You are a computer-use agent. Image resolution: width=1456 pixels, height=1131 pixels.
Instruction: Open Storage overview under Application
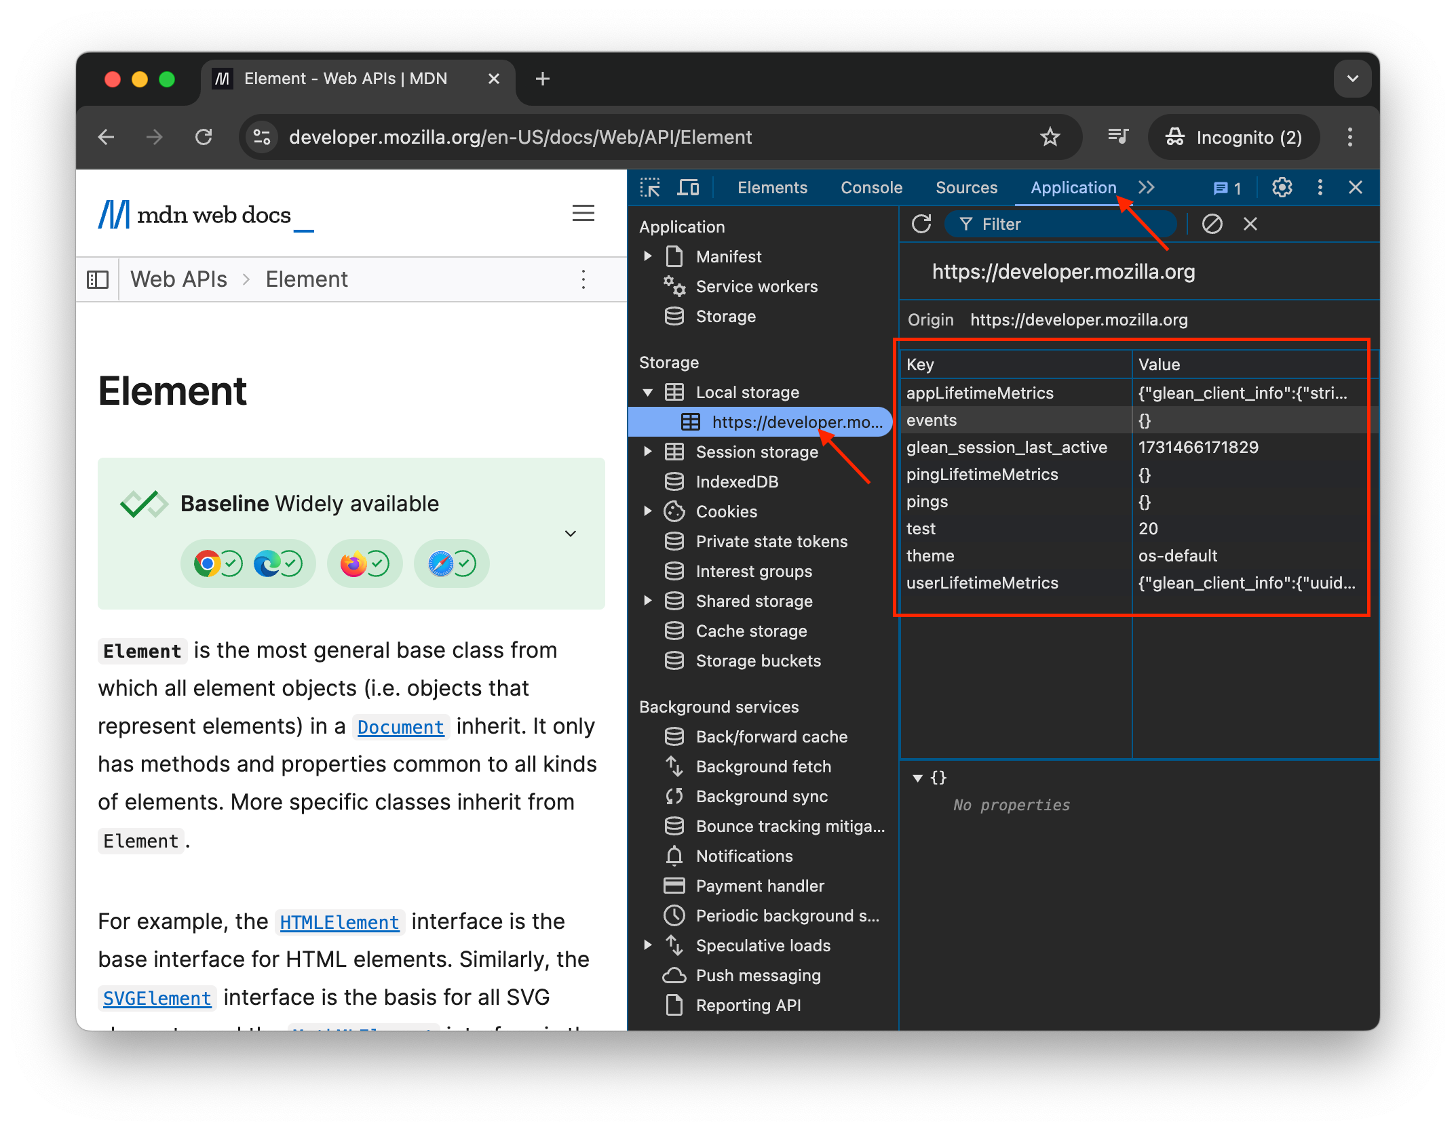point(725,316)
